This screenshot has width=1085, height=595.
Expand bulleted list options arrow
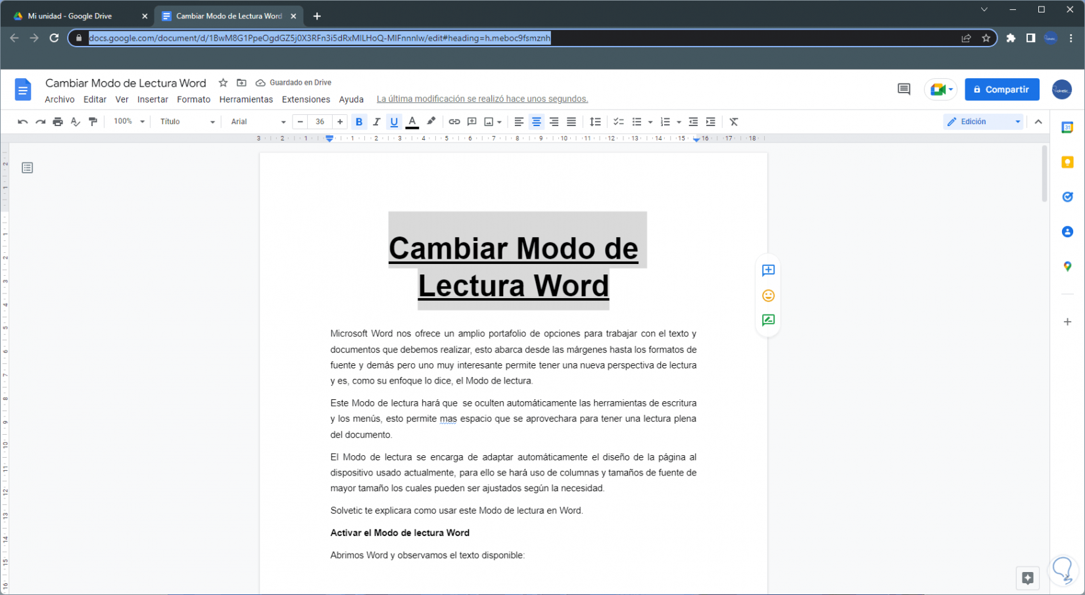tap(650, 122)
